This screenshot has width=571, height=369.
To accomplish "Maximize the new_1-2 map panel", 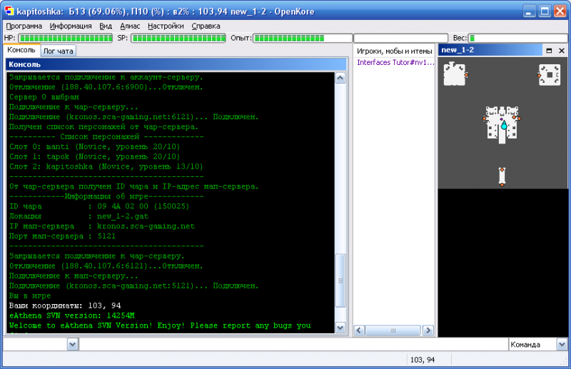I will click(x=549, y=51).
